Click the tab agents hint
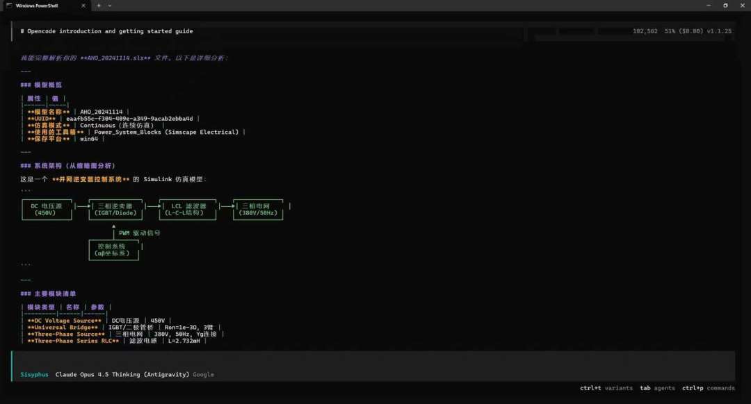 [657, 388]
